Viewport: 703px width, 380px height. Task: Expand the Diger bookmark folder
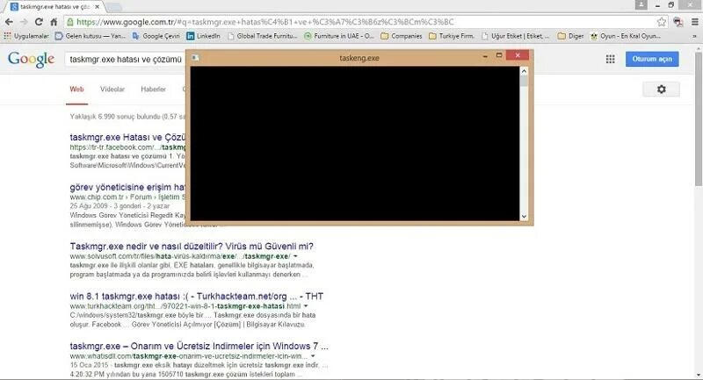[x=570, y=36]
